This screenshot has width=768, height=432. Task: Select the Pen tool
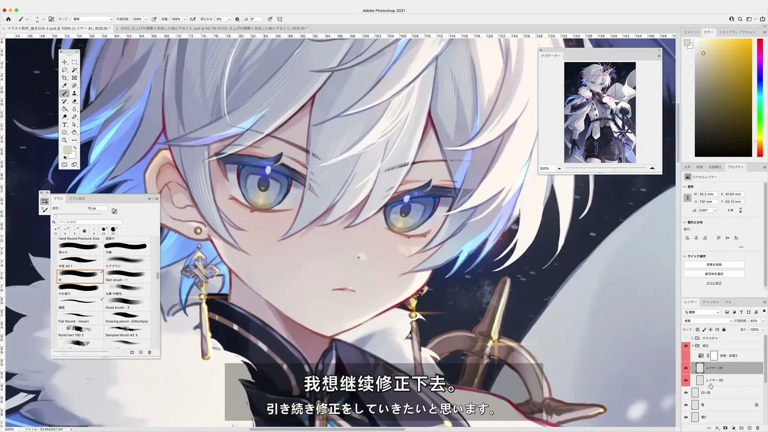click(x=74, y=117)
